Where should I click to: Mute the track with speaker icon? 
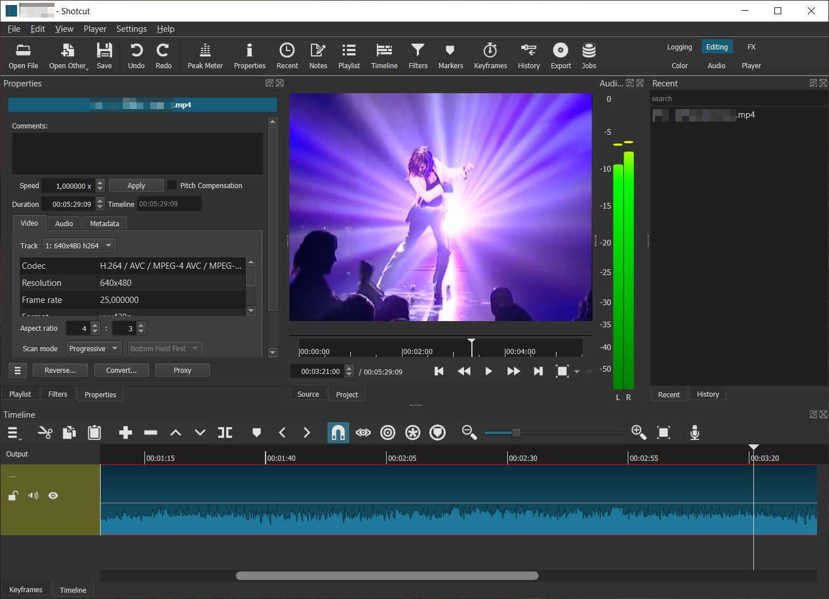34,496
